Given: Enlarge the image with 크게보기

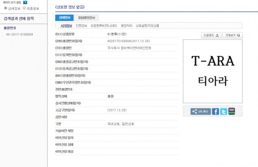Looking at the screenshot, I should tap(233, 35).
